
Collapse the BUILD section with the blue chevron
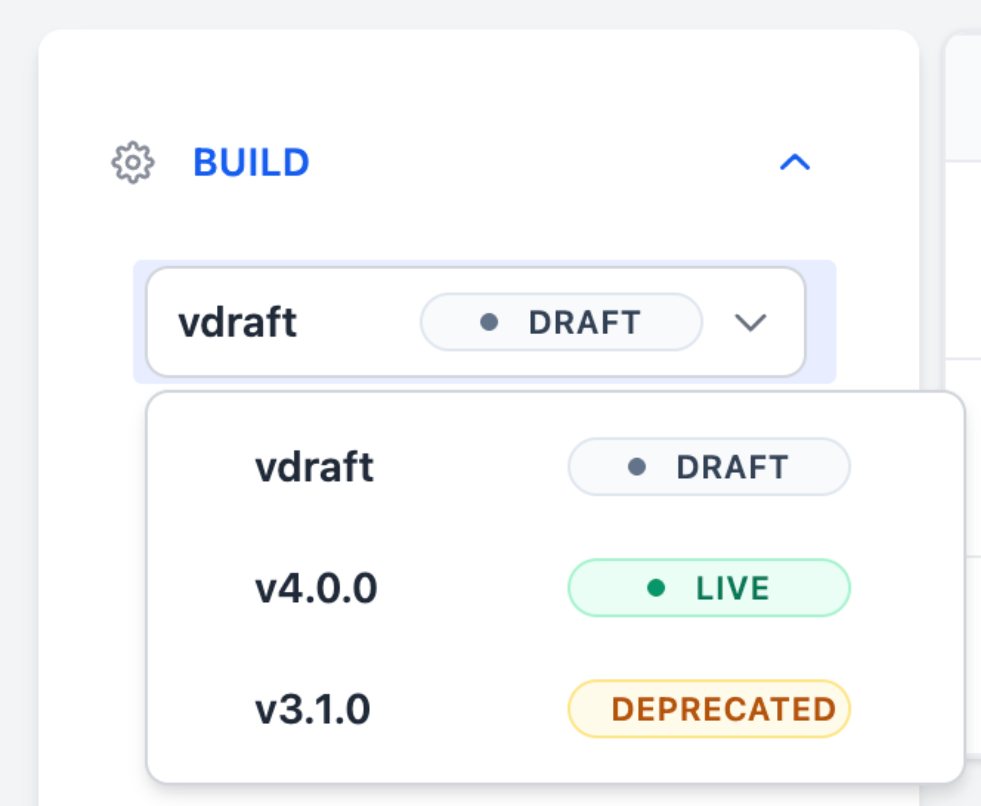(x=795, y=163)
